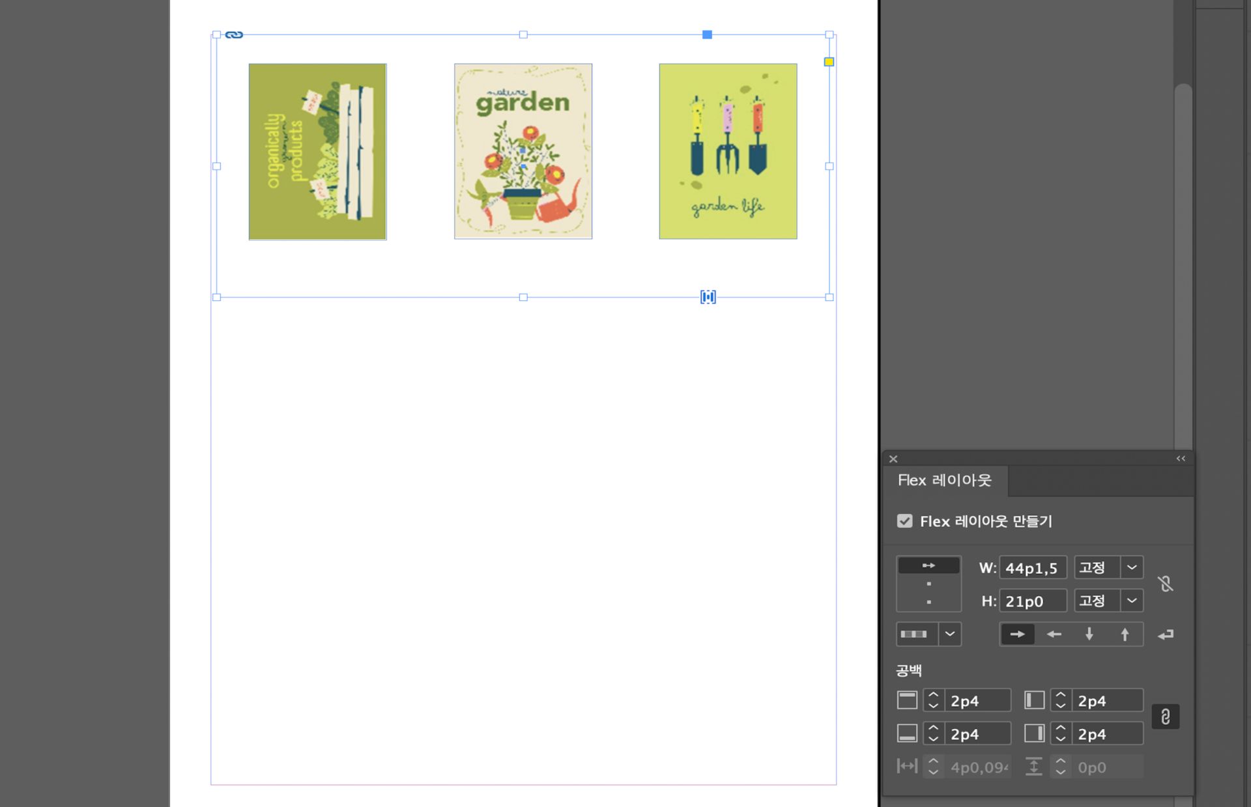Click the W width input field
Image resolution: width=1251 pixels, height=807 pixels.
(1032, 568)
